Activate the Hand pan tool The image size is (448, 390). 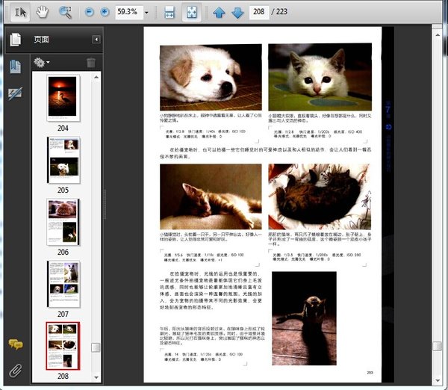pos(43,12)
